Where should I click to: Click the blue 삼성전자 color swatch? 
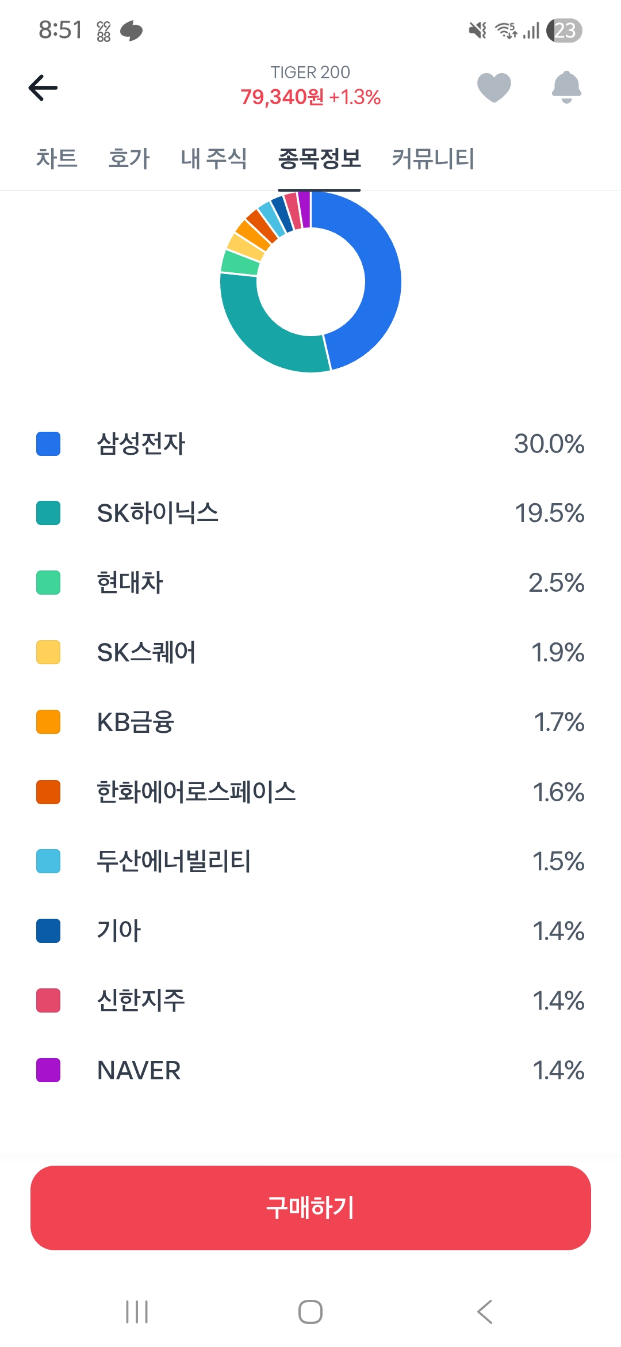click(48, 444)
